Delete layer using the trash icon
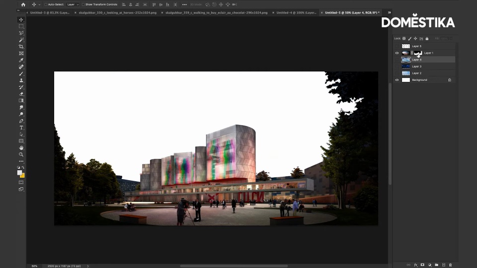Screen dimensions: 477x268 click(450, 265)
